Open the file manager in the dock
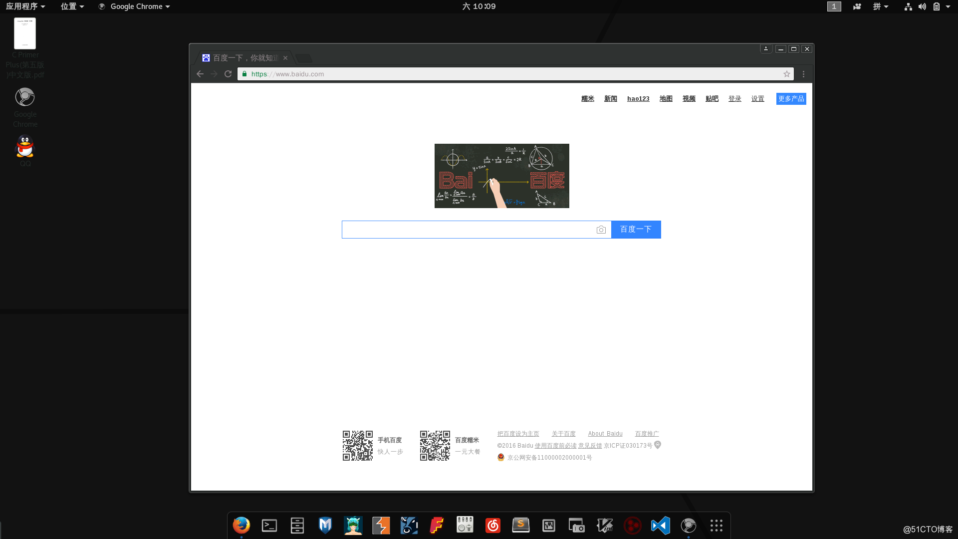958x539 pixels. coord(297,525)
